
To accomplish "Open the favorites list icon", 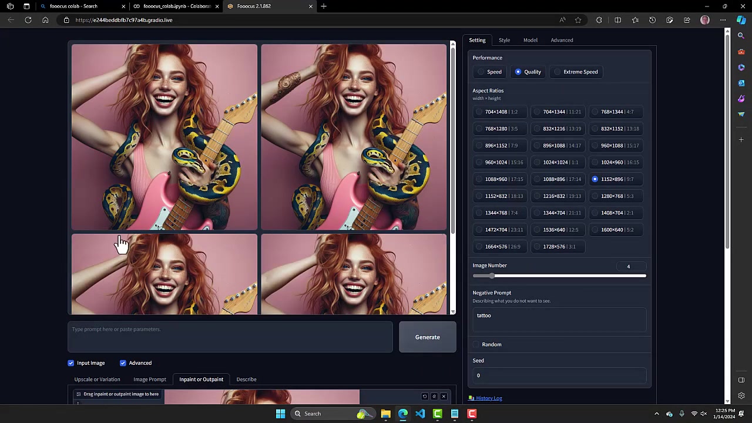I will coord(635,20).
